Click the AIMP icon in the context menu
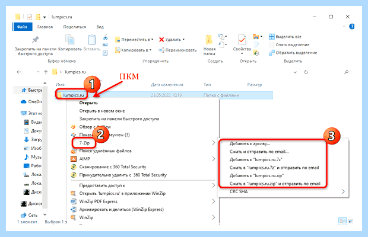Screen dimensions: 368x237 (74, 159)
